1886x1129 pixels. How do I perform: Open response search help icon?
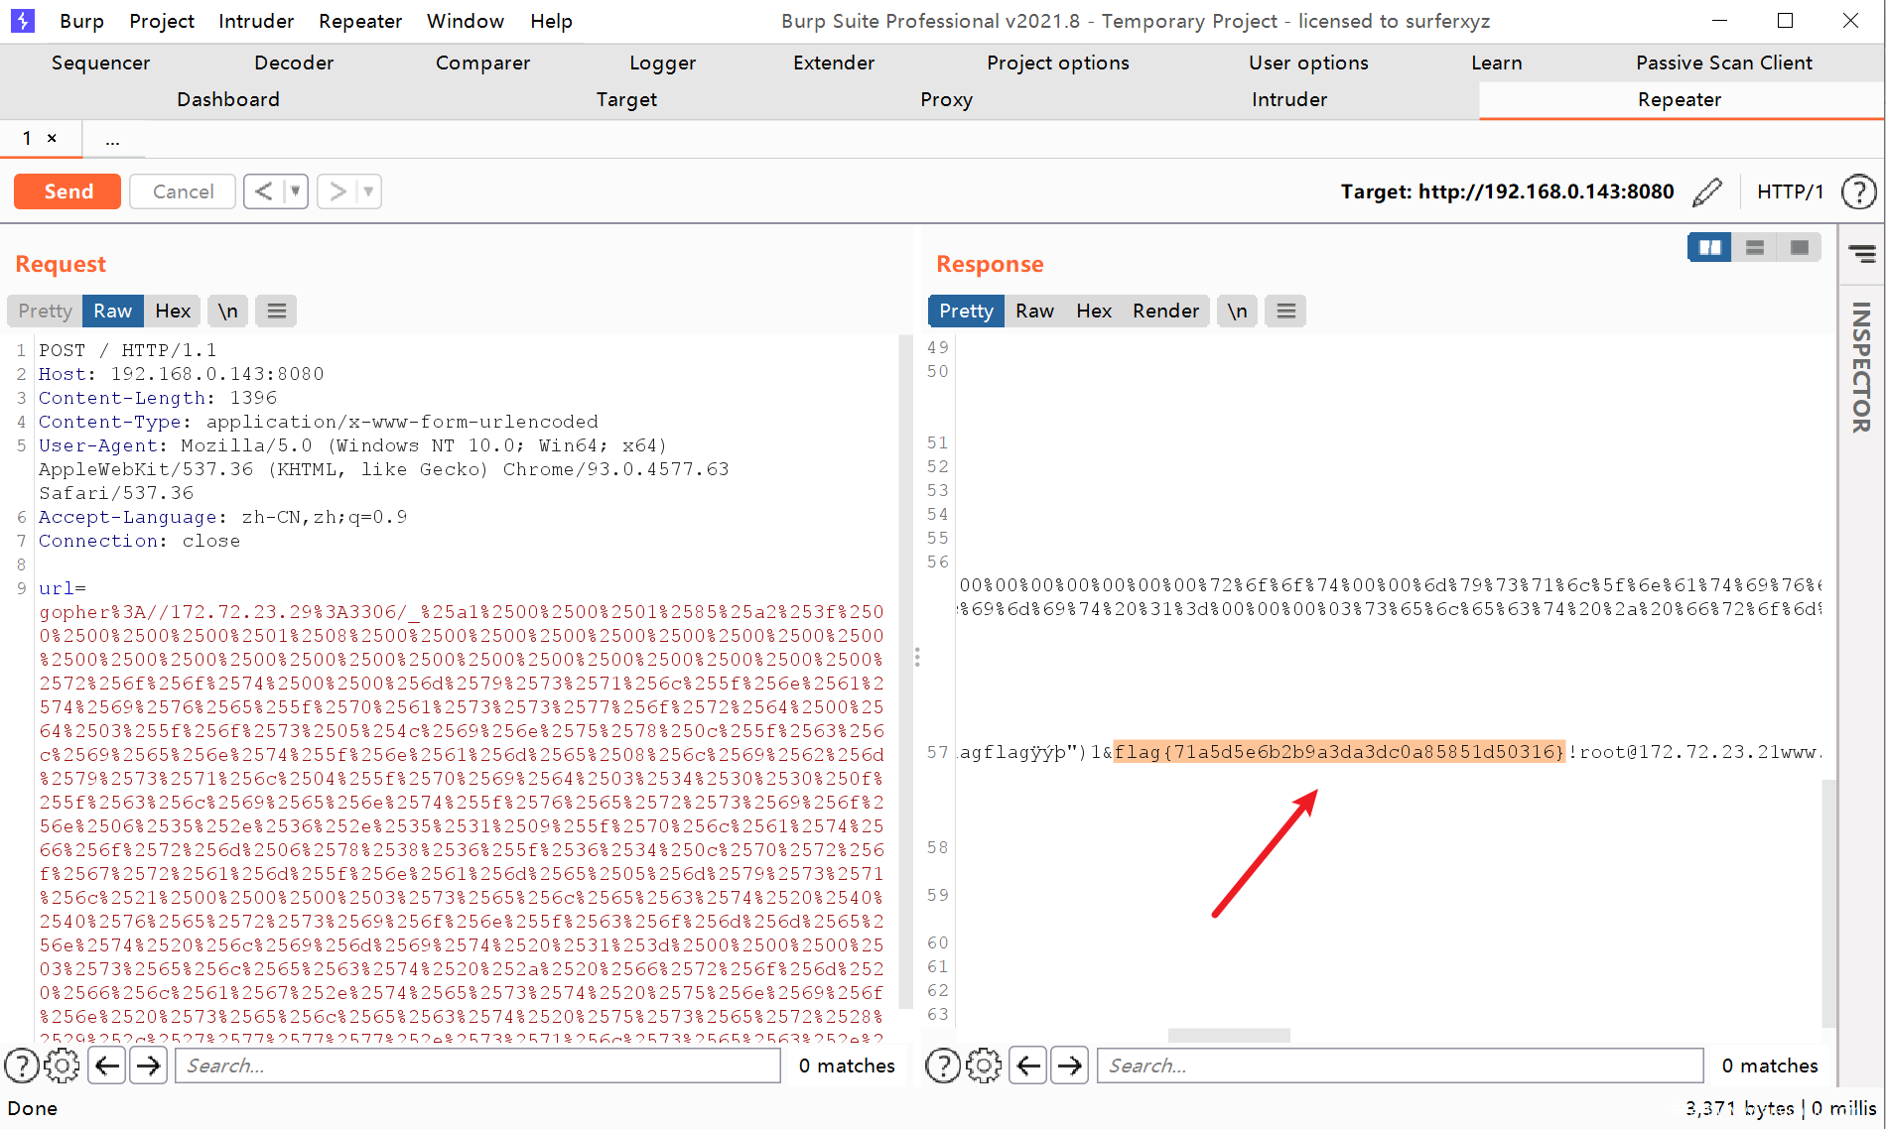pyautogui.click(x=943, y=1066)
